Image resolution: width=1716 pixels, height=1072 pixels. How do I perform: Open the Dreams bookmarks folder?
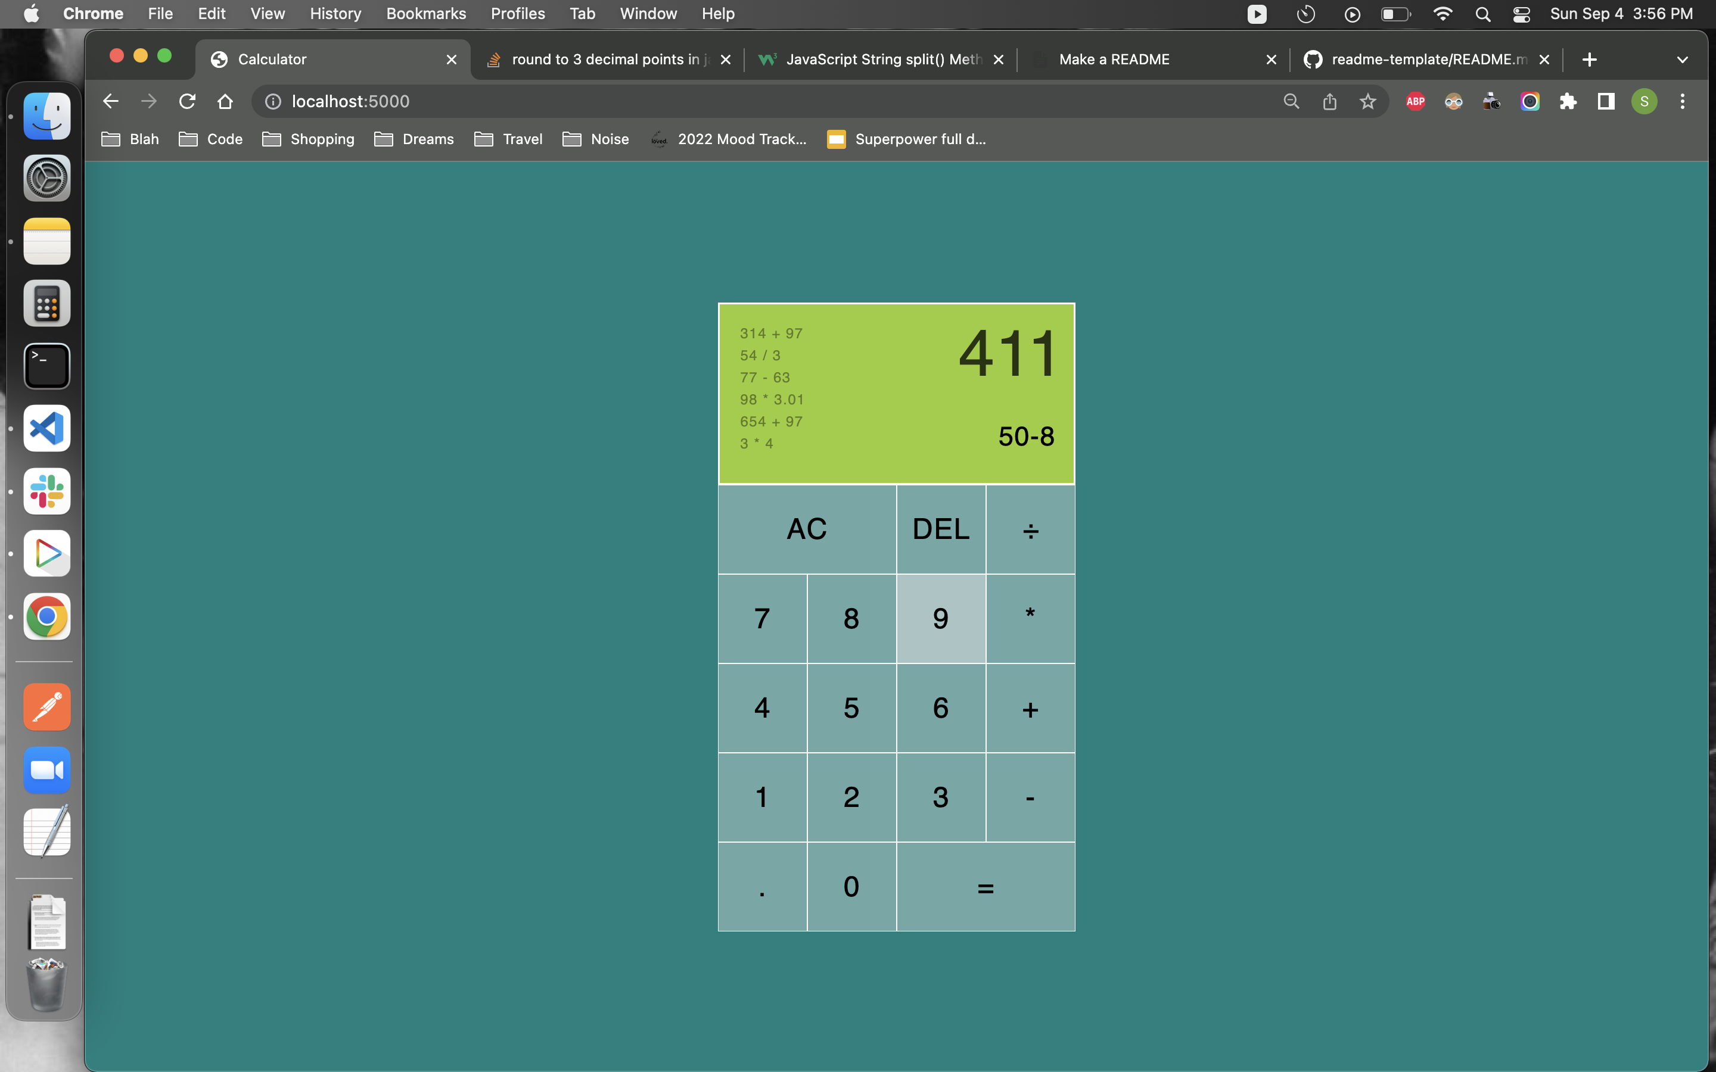(414, 139)
